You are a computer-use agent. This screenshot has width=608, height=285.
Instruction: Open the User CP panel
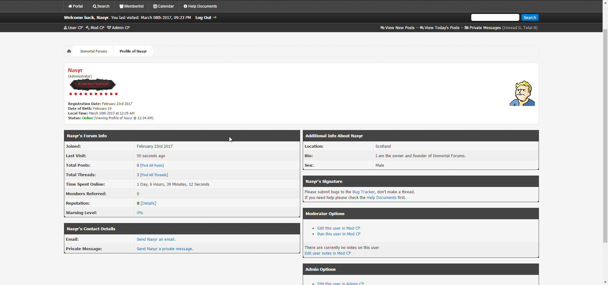[x=73, y=28]
